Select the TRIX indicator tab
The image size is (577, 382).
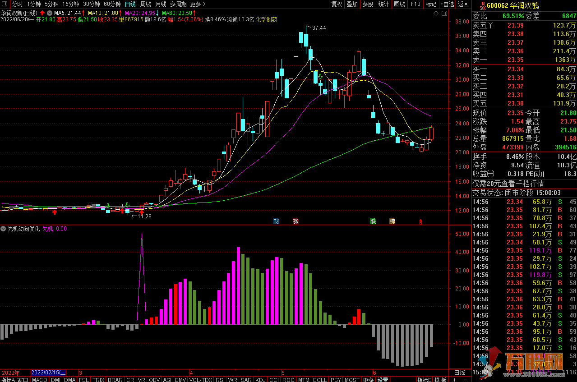98,379
